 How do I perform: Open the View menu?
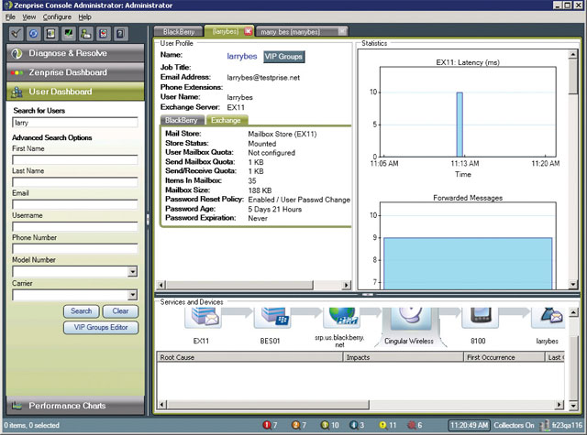[x=28, y=16]
